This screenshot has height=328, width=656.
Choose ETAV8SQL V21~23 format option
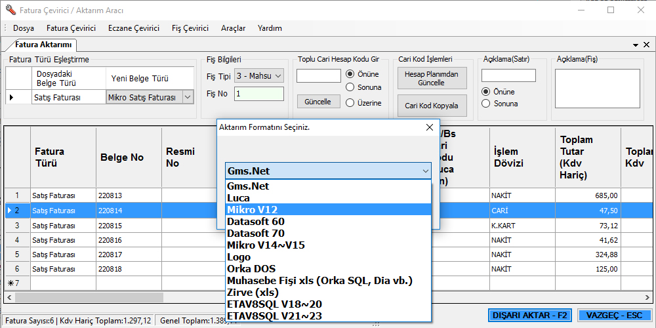(x=328, y=316)
